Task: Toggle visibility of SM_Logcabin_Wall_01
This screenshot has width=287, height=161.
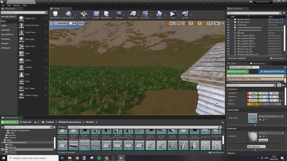Action: (x=228, y=36)
